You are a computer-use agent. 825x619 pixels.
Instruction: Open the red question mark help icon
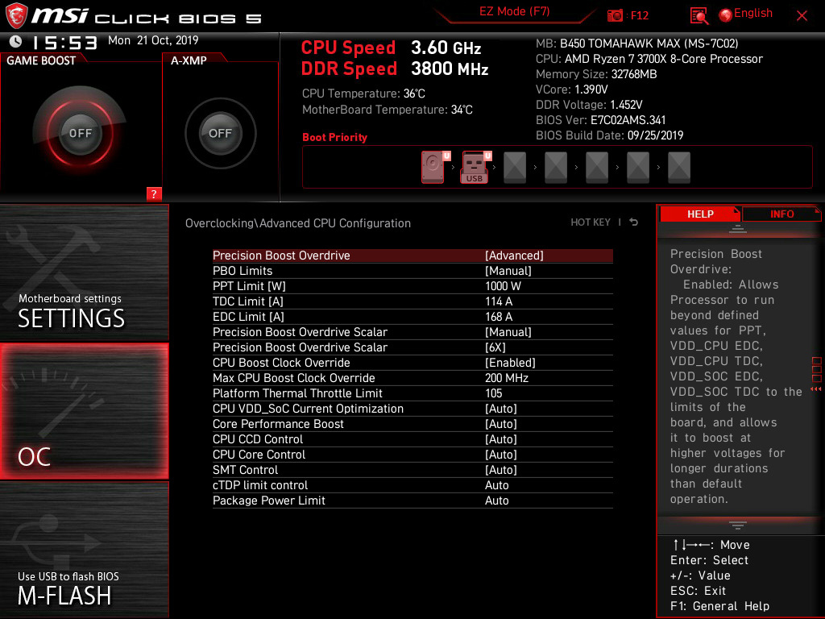coord(154,193)
